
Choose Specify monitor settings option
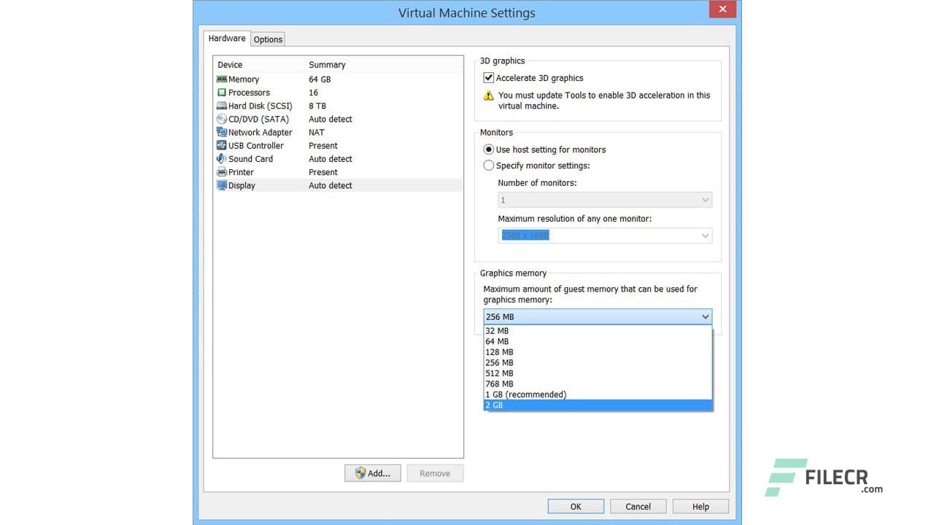(x=488, y=165)
